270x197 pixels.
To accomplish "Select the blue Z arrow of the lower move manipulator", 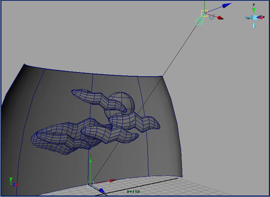I will click(x=102, y=190).
